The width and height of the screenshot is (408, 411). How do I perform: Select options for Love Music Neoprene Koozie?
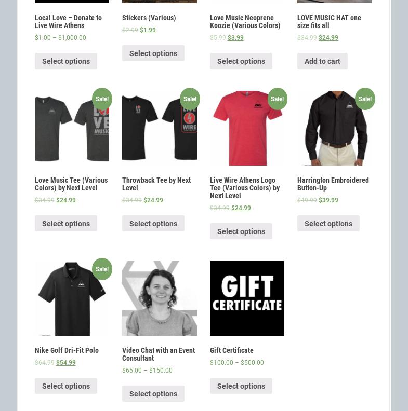[x=241, y=61]
